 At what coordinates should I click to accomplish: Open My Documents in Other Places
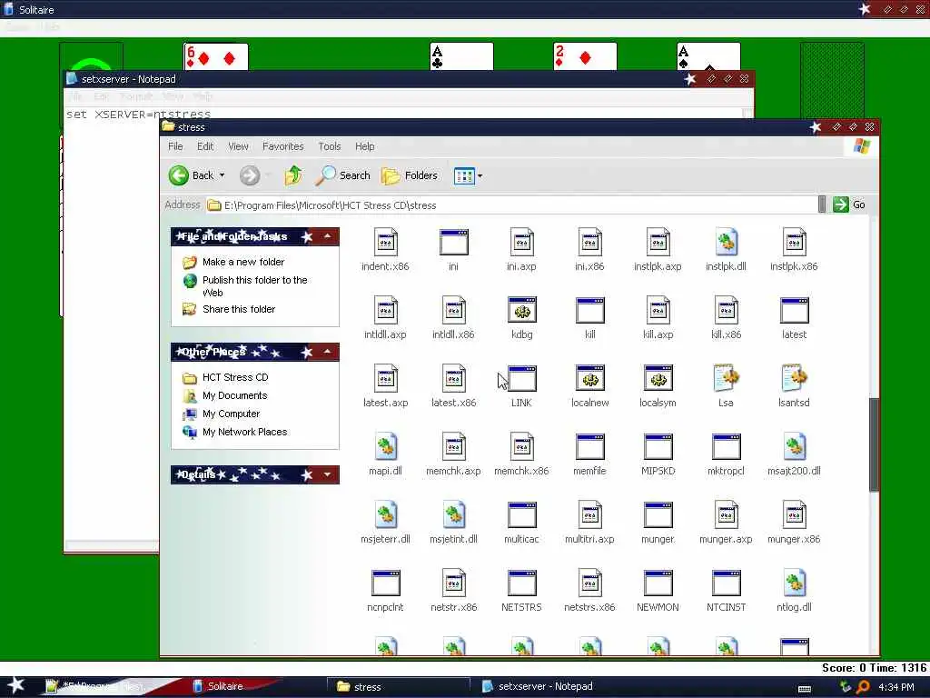click(x=235, y=395)
